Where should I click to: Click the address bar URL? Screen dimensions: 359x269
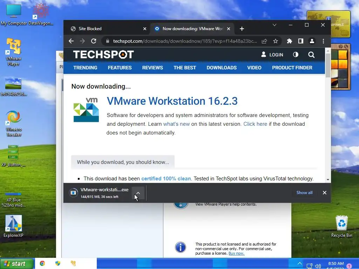(185, 41)
